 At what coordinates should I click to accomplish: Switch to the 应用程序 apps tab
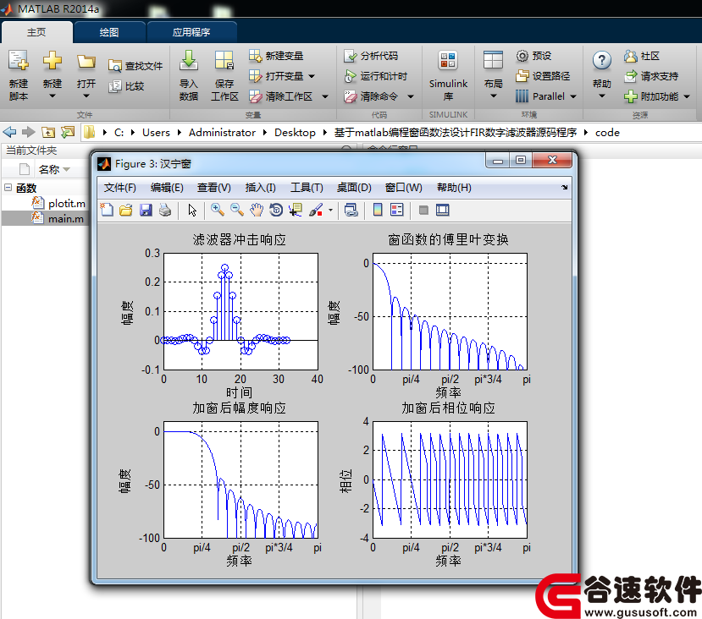pyautogui.click(x=191, y=32)
